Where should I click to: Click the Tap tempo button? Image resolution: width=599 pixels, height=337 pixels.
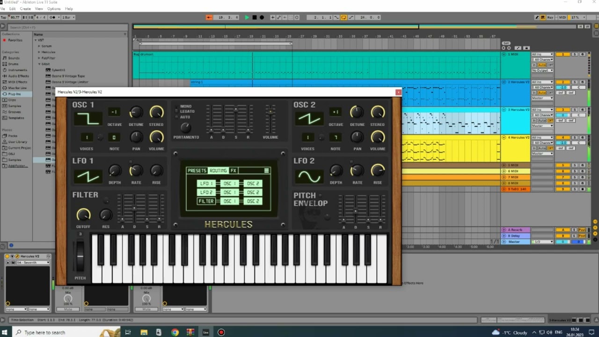click(4, 17)
